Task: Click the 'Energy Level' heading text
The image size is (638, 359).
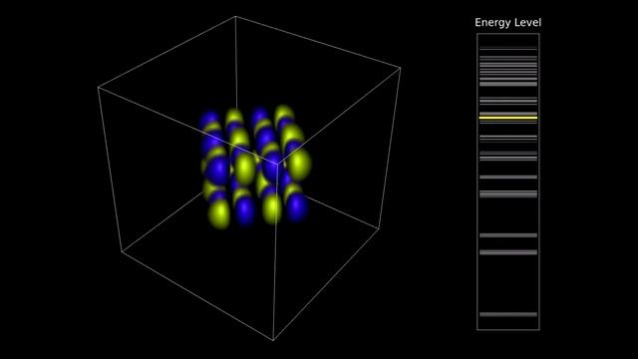Action: (507, 23)
